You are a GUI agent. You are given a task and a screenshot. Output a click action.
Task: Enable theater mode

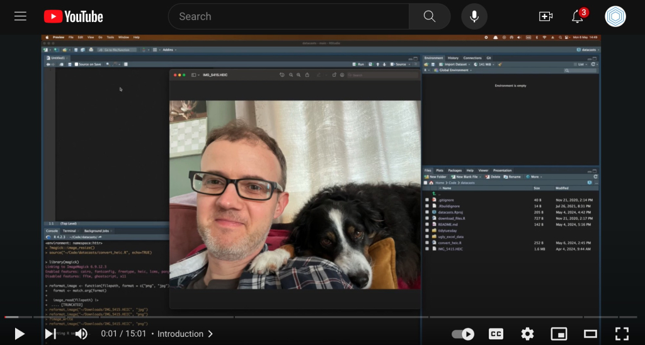coord(590,334)
